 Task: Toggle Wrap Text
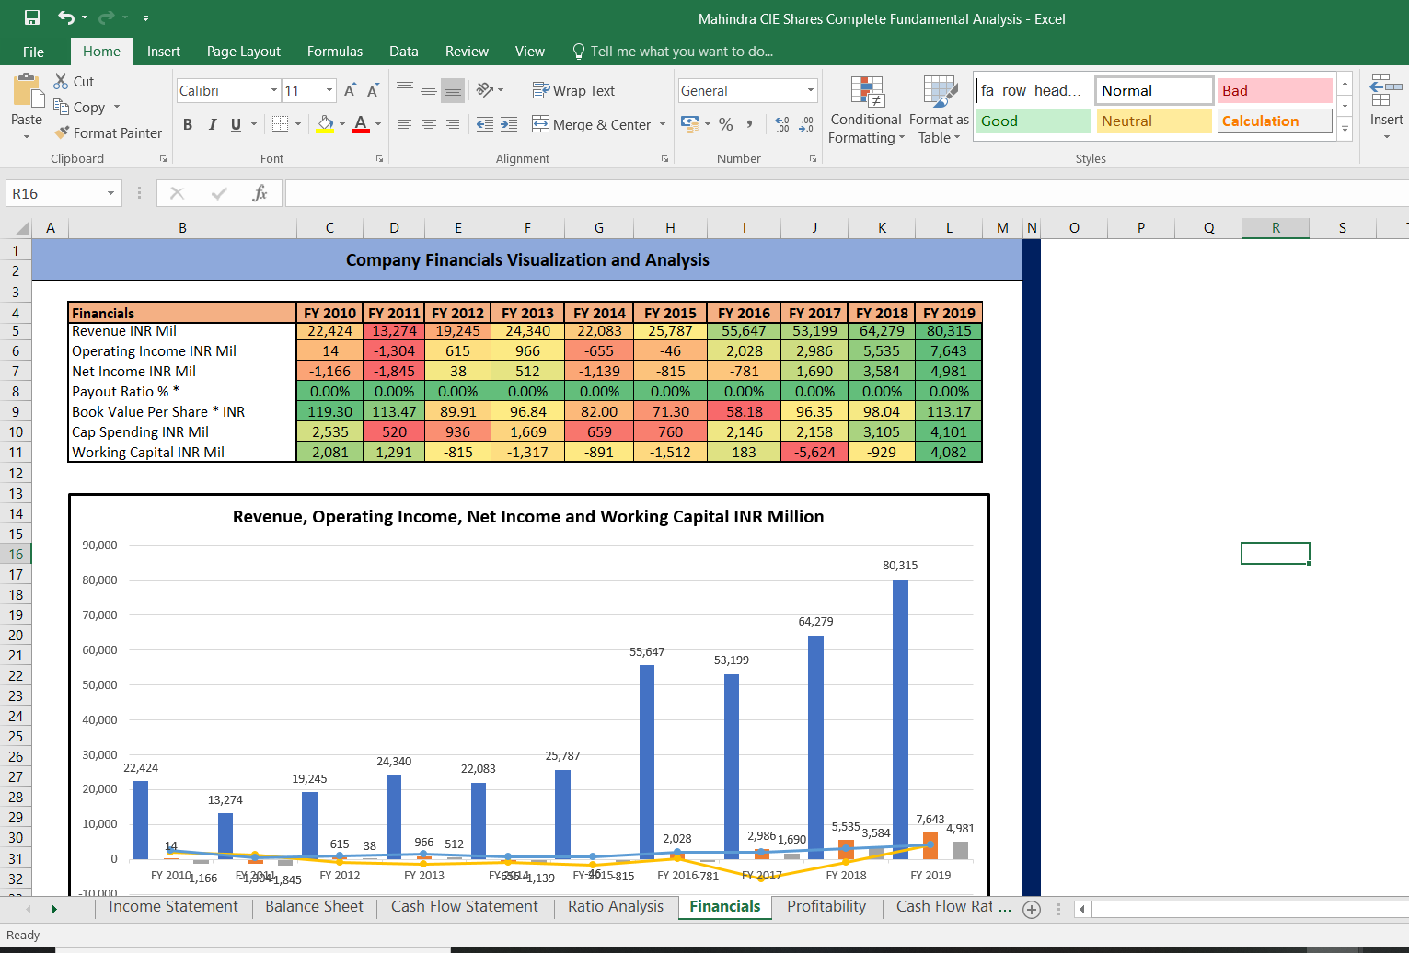tap(573, 90)
